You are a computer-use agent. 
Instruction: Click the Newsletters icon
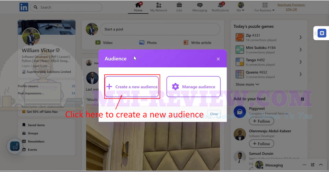24,142
